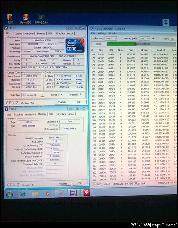
Task: Open the PowerISO desktop shortcut
Action: coord(26,19)
